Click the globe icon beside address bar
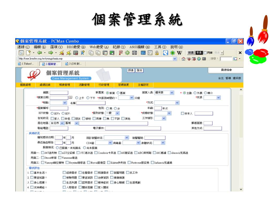The width and height of the screenshot is (274, 206). coord(199,59)
